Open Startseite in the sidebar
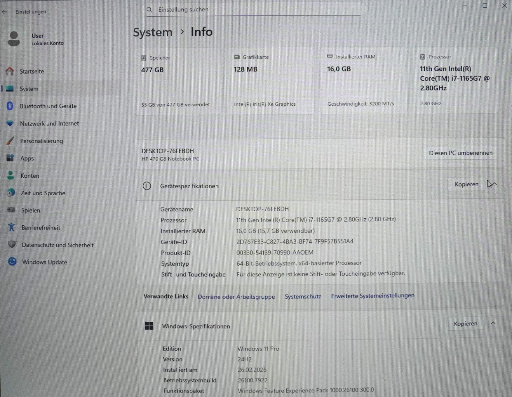The height and width of the screenshot is (397, 512). click(x=32, y=71)
